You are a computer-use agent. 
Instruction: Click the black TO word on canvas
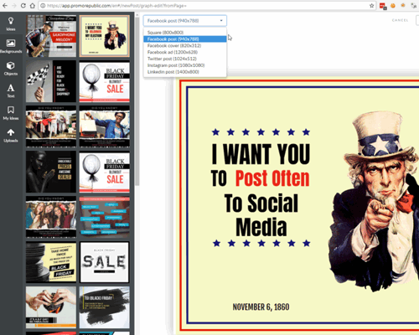click(219, 178)
